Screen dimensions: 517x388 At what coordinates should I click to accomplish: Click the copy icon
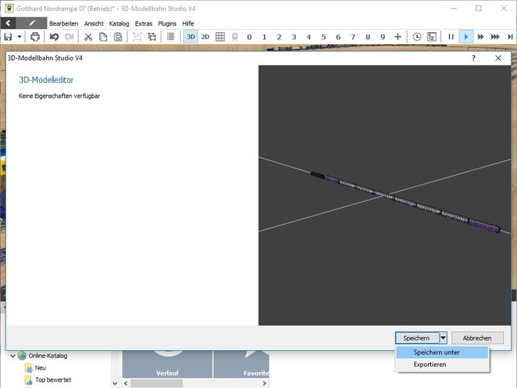click(103, 37)
